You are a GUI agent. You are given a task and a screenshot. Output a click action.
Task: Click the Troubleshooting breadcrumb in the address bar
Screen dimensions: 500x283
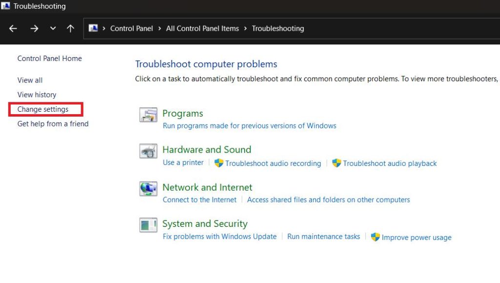click(x=278, y=28)
